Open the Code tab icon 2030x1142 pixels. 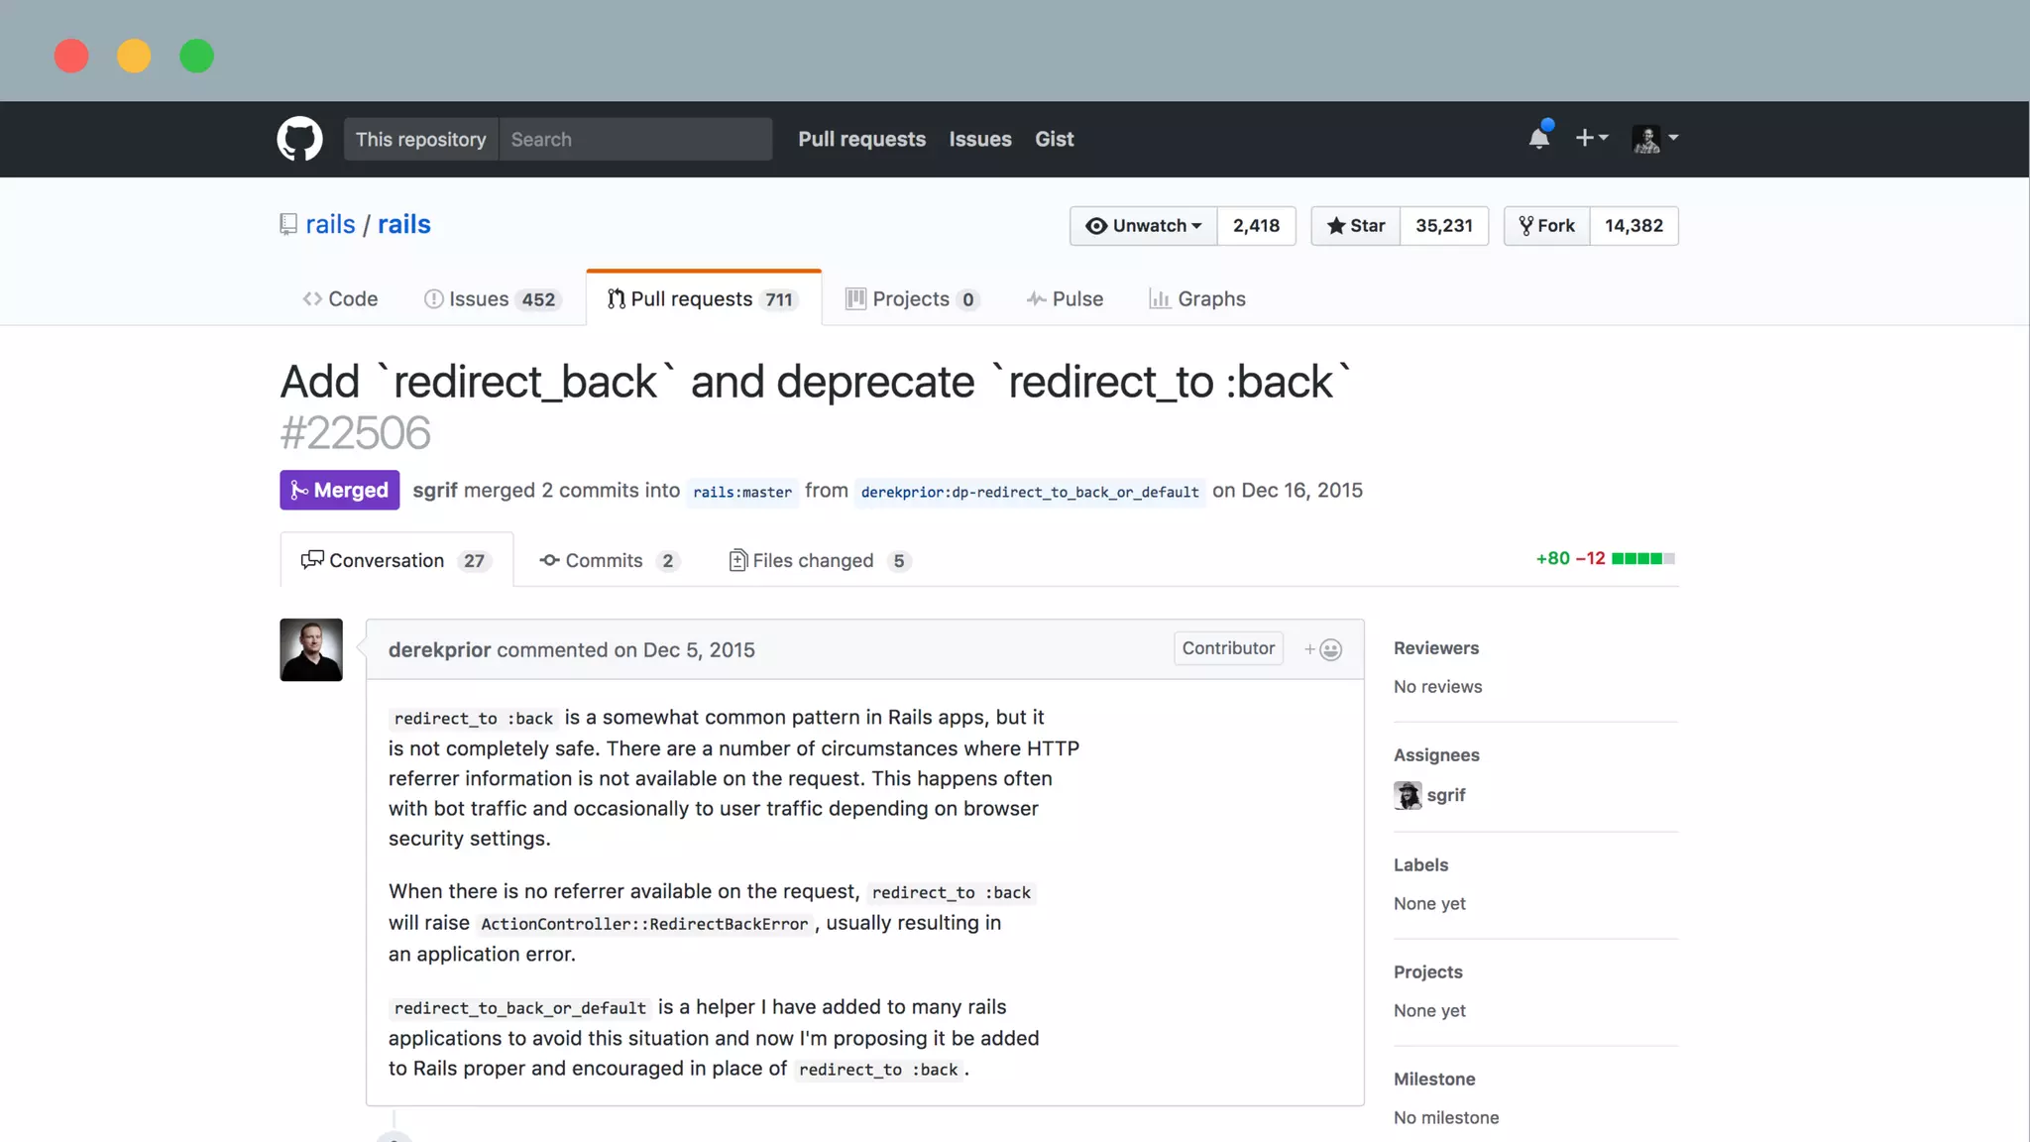[313, 298]
